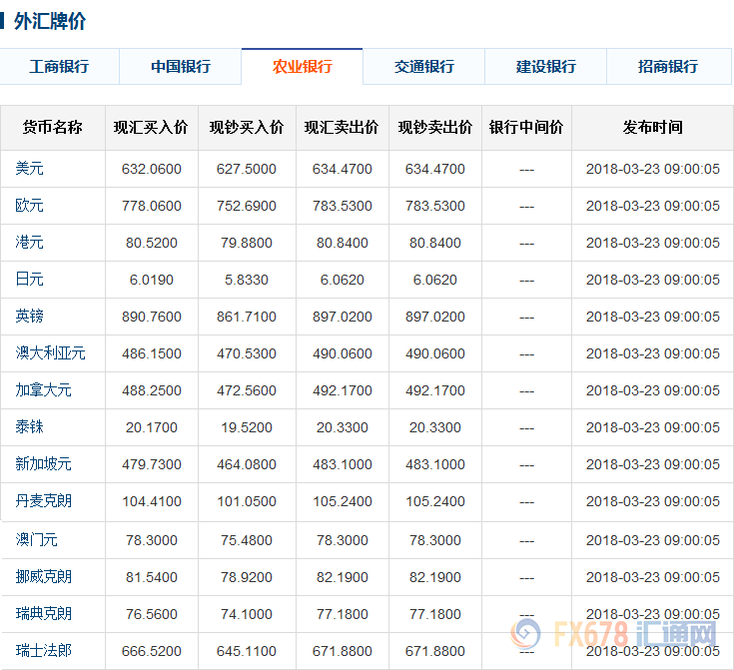Image resolution: width=734 pixels, height=670 pixels.
Task: Select the 666.5200 Swiss franc rate
Action: (152, 652)
